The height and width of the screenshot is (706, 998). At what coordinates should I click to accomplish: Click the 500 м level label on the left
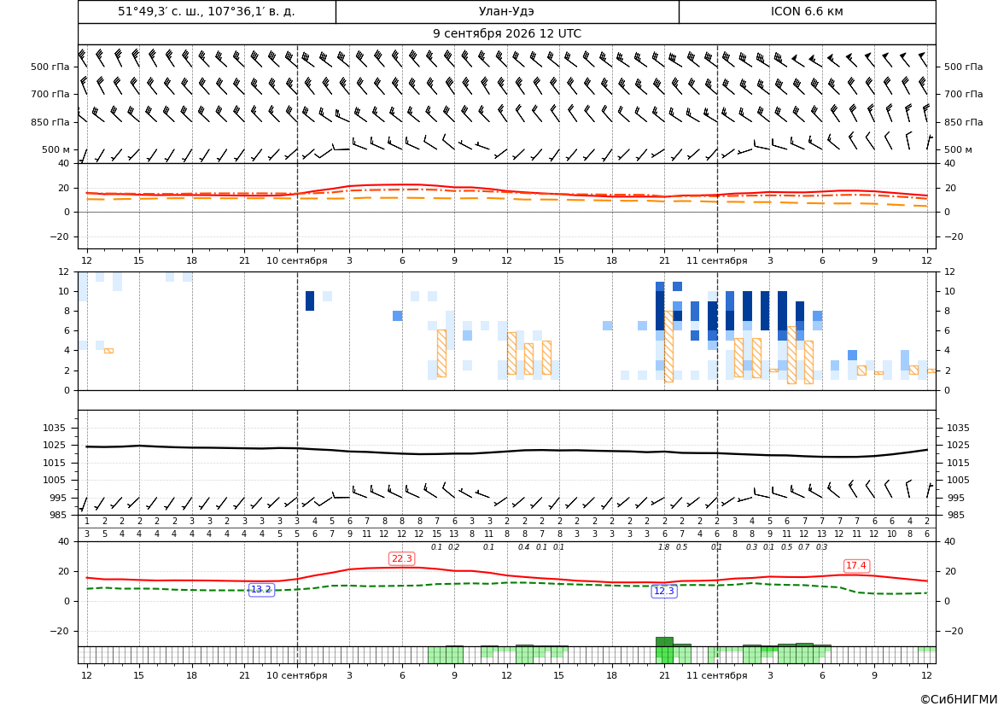click(56, 149)
